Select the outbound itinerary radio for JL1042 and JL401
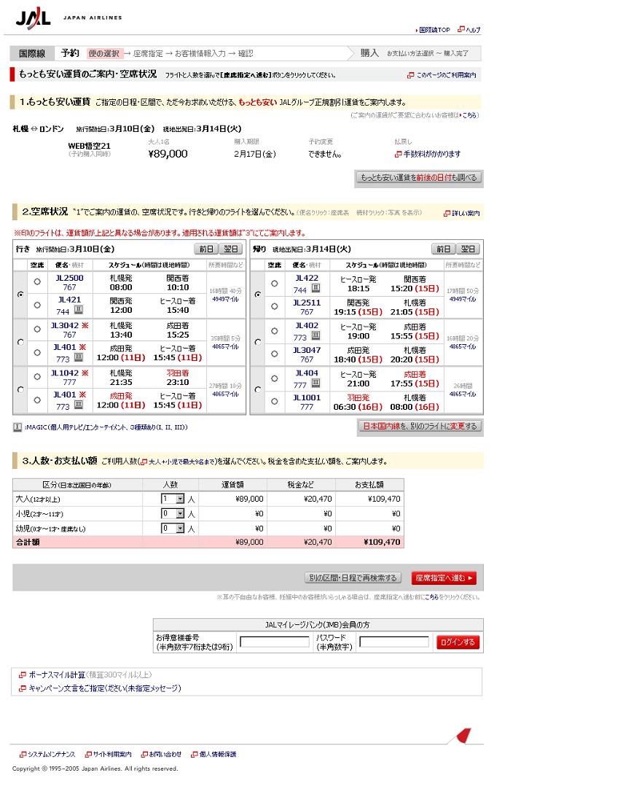Screen dimensions: 631x786 tap(20, 389)
